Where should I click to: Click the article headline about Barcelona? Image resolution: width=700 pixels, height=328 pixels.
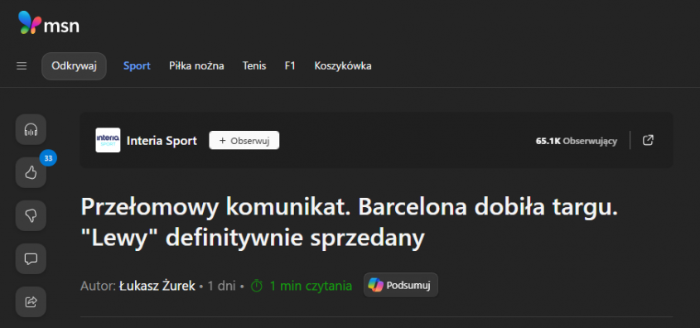coord(350,223)
